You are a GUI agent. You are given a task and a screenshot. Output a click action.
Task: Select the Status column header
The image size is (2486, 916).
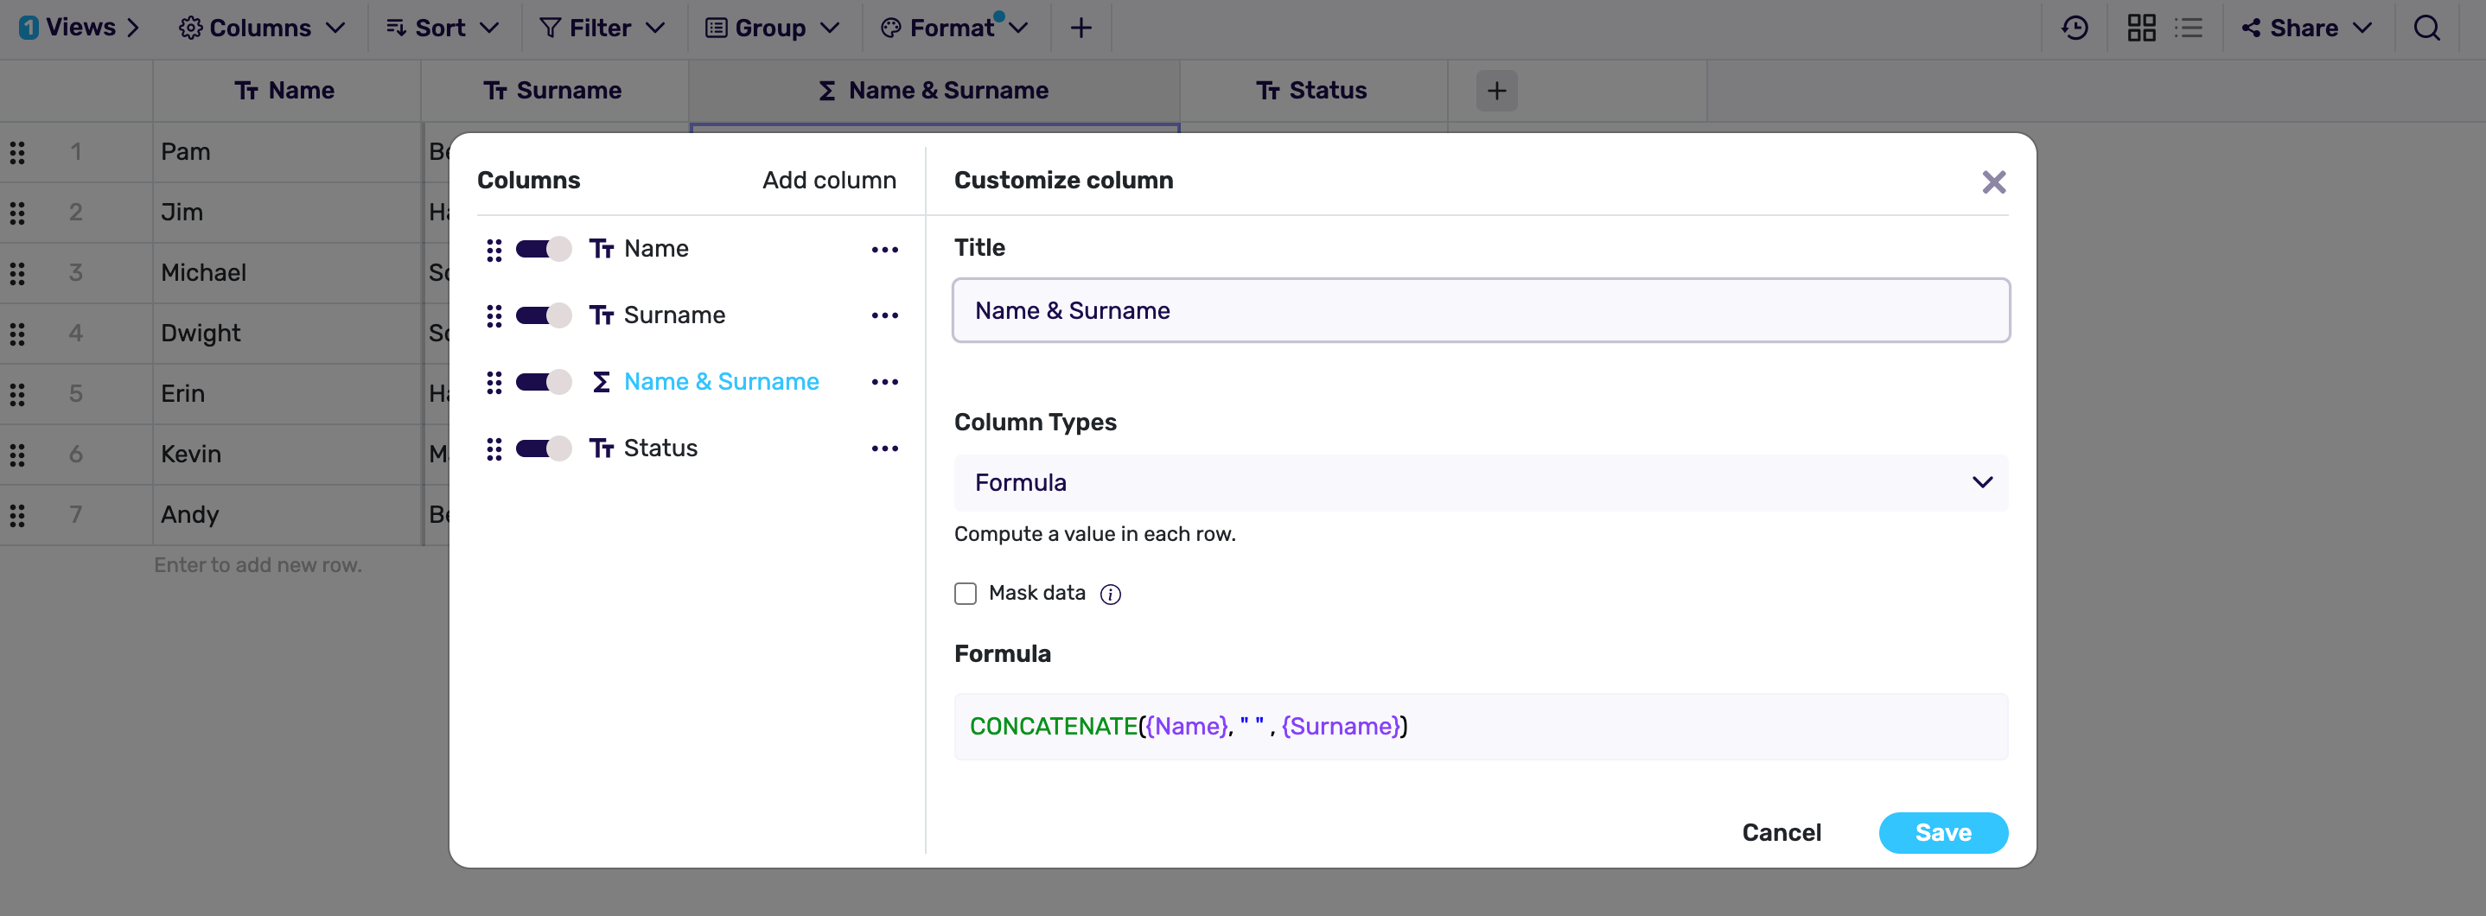(x=1312, y=91)
